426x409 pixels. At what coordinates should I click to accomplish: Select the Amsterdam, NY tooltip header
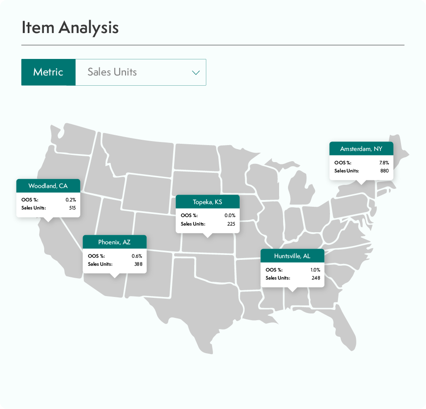(x=361, y=149)
